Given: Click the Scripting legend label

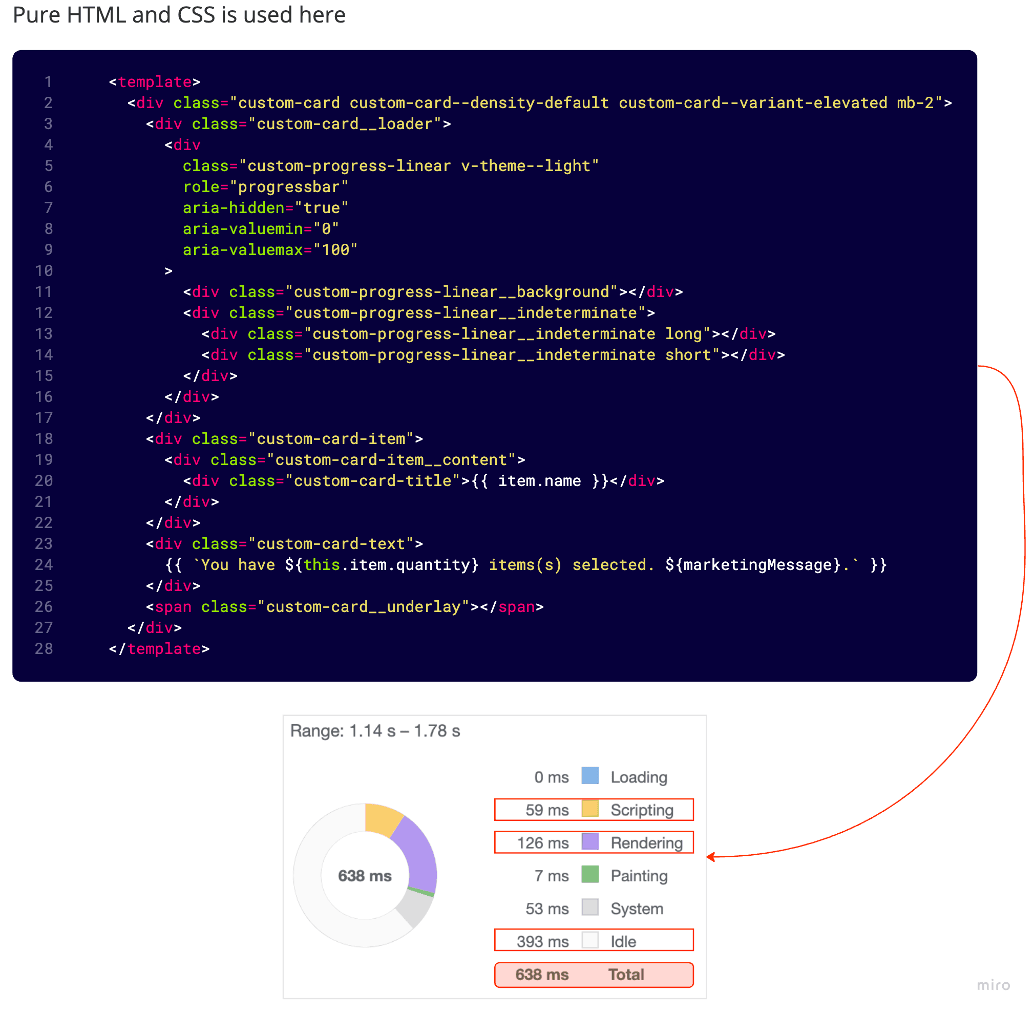Looking at the screenshot, I should [x=642, y=810].
